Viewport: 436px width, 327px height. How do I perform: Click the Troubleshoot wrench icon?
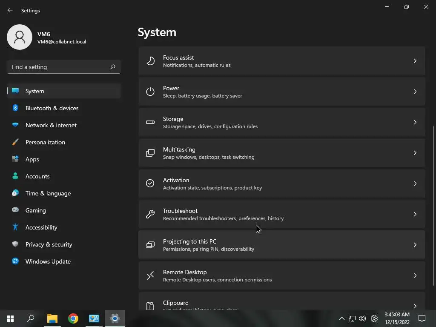(x=150, y=214)
